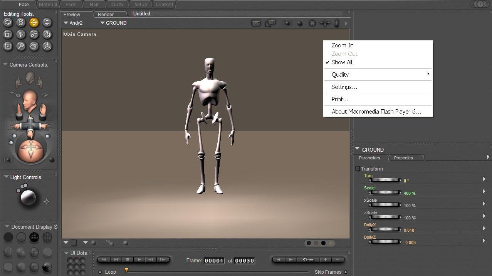
Task: Switch to the Material room tab
Action: click(48, 5)
